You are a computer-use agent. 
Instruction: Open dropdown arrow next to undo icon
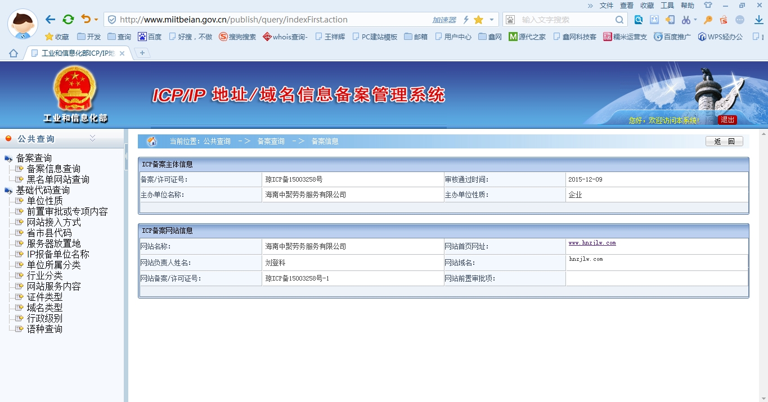pos(96,20)
